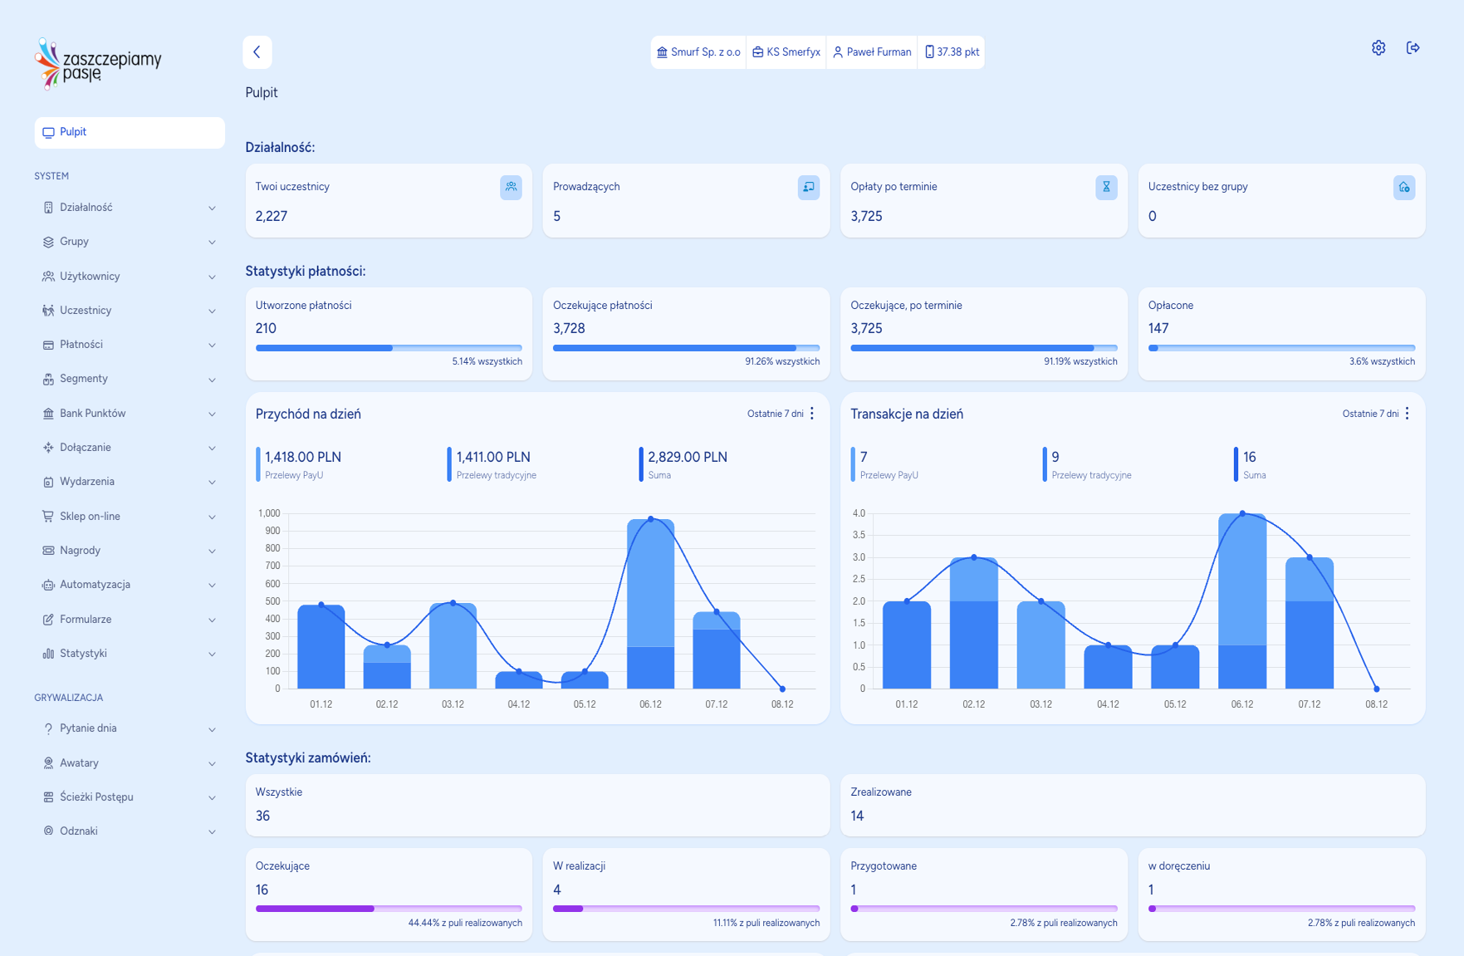Click the instructor icon on Prowadzących card

pos(808,187)
